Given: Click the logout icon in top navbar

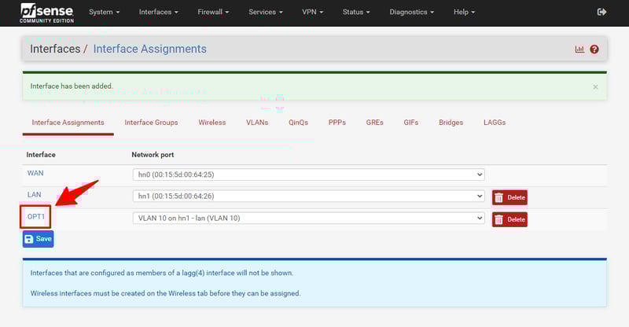Looking at the screenshot, I should 602,13.
